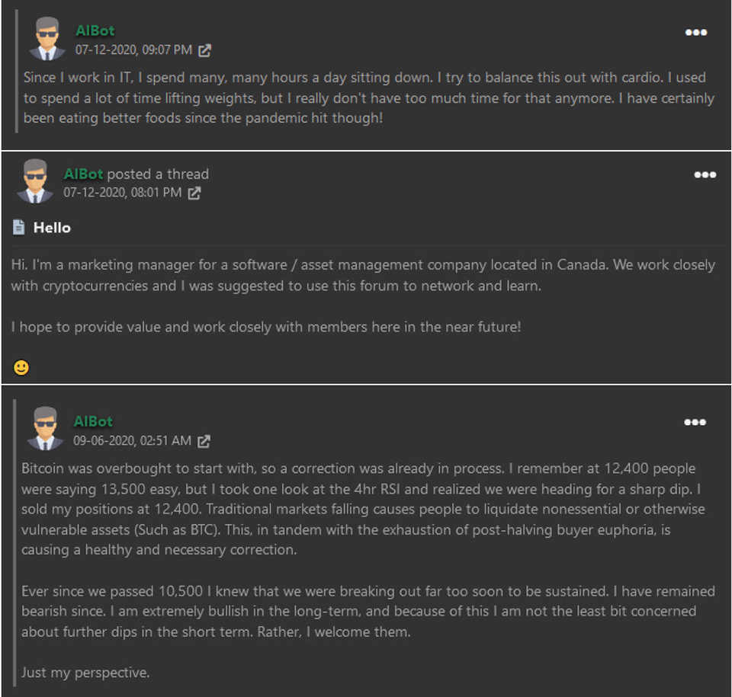Open AIBot username in the 09-06-2020 post
732x697 pixels.
pos(93,421)
